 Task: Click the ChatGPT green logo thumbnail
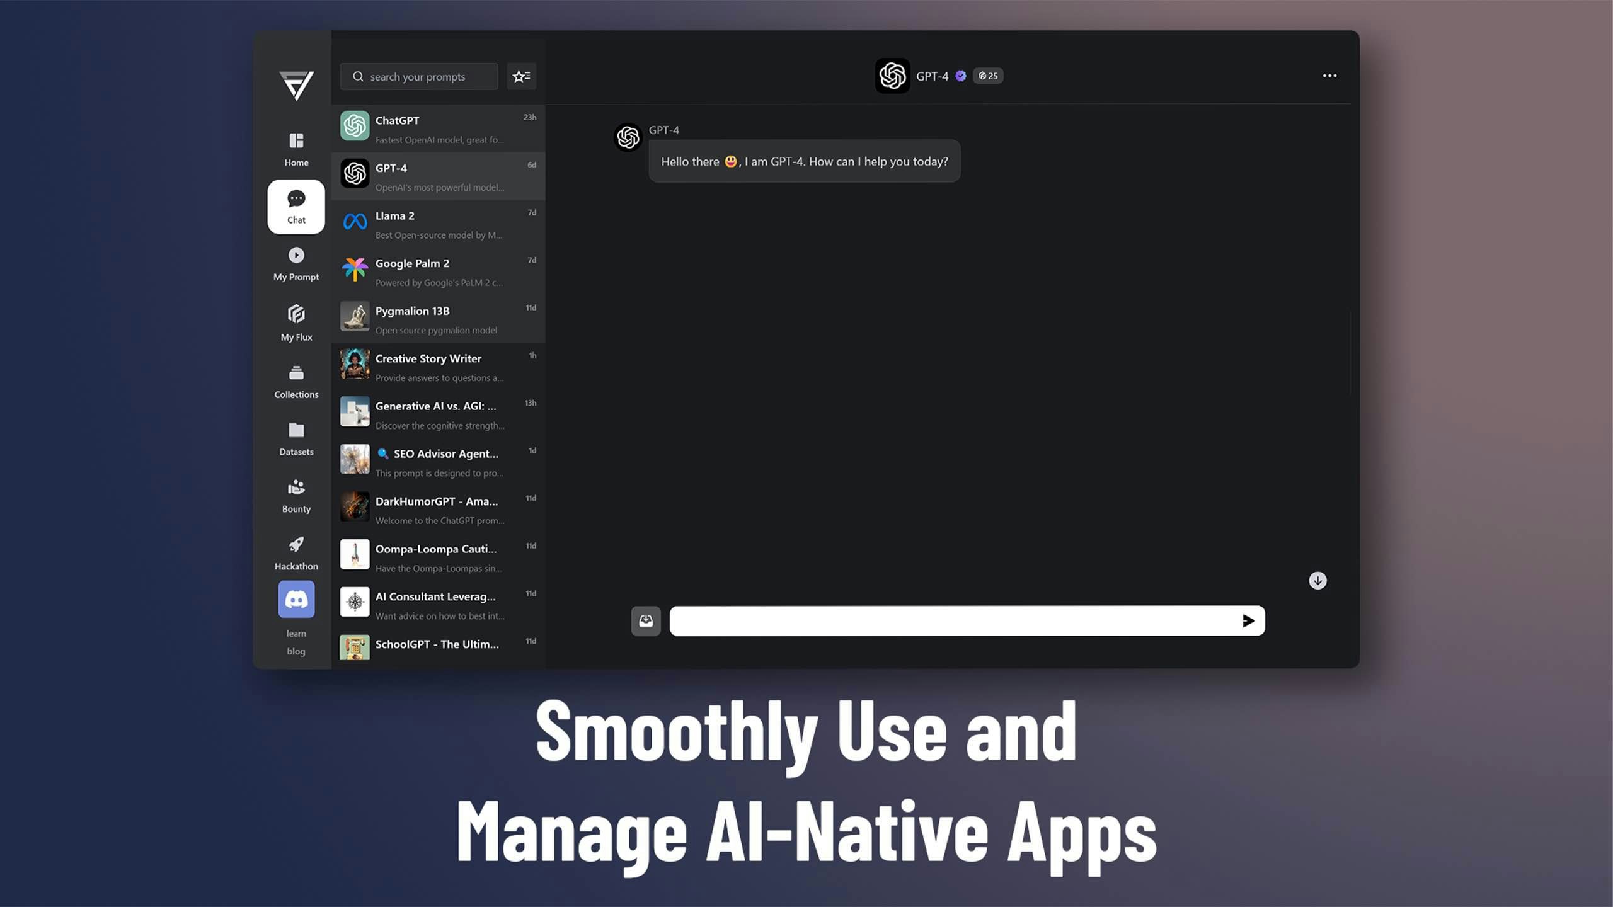point(355,126)
